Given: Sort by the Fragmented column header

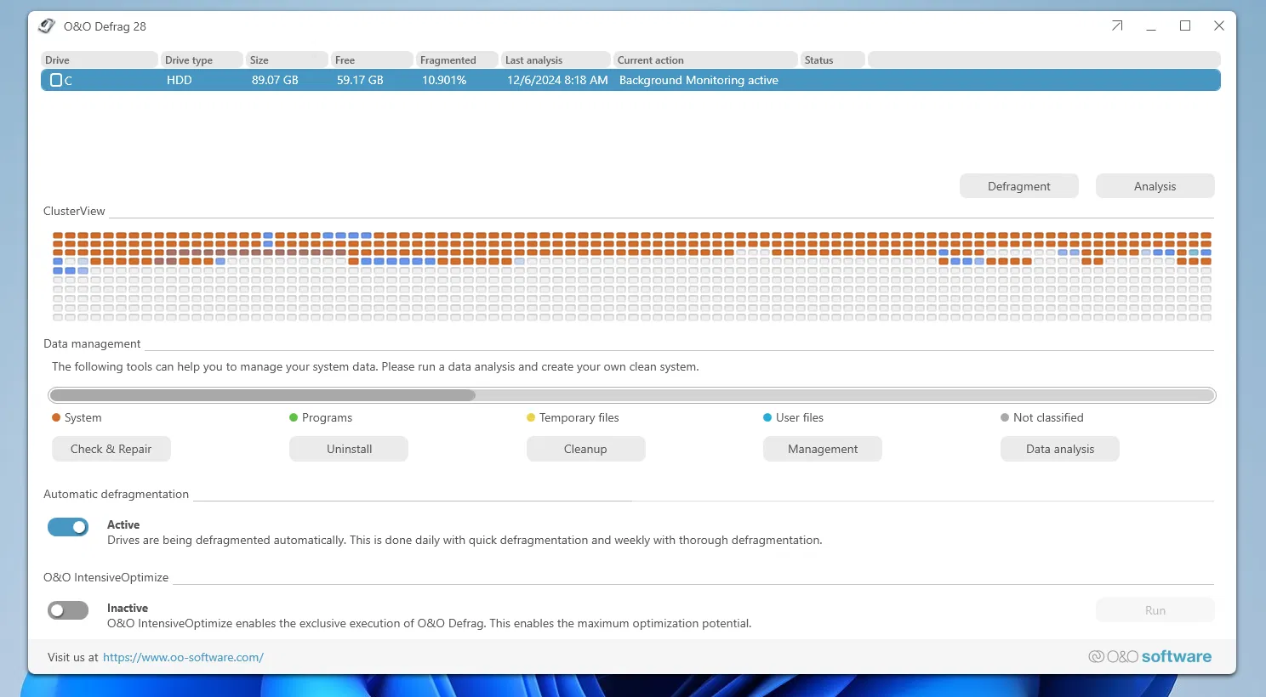Looking at the screenshot, I should pyautogui.click(x=457, y=59).
